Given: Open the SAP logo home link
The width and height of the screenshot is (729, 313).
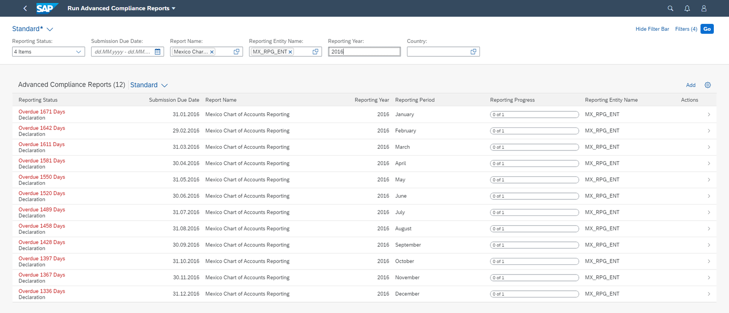Looking at the screenshot, I should point(46,8).
